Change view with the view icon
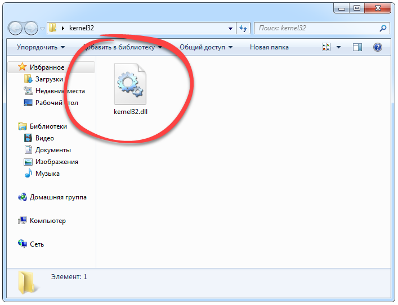This screenshot has height=305, width=398. pos(326,47)
